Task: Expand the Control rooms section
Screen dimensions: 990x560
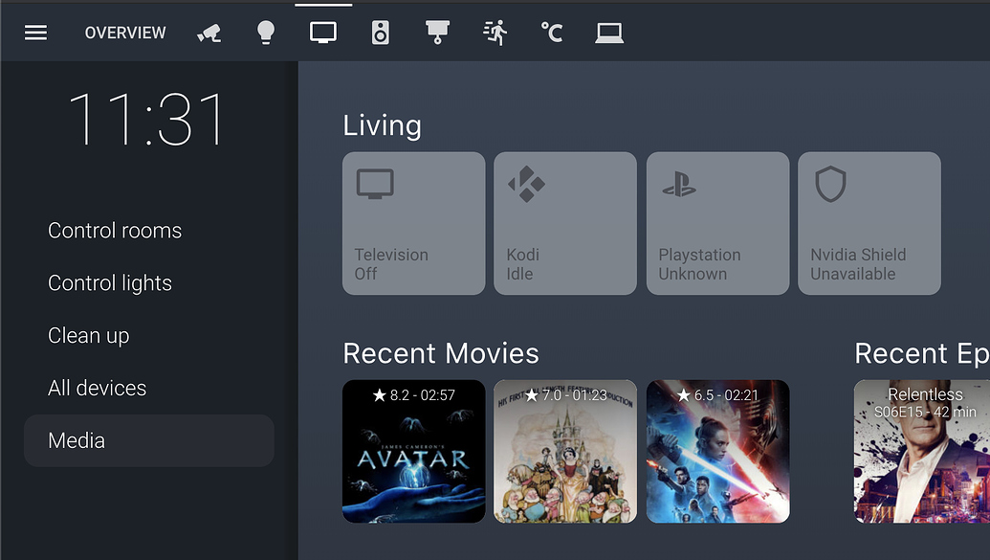Action: 115,230
